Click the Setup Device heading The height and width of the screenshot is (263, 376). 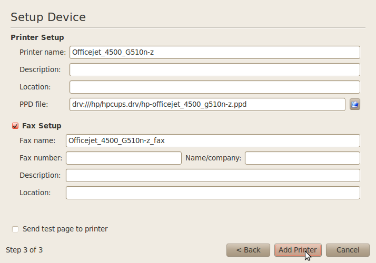(48, 17)
